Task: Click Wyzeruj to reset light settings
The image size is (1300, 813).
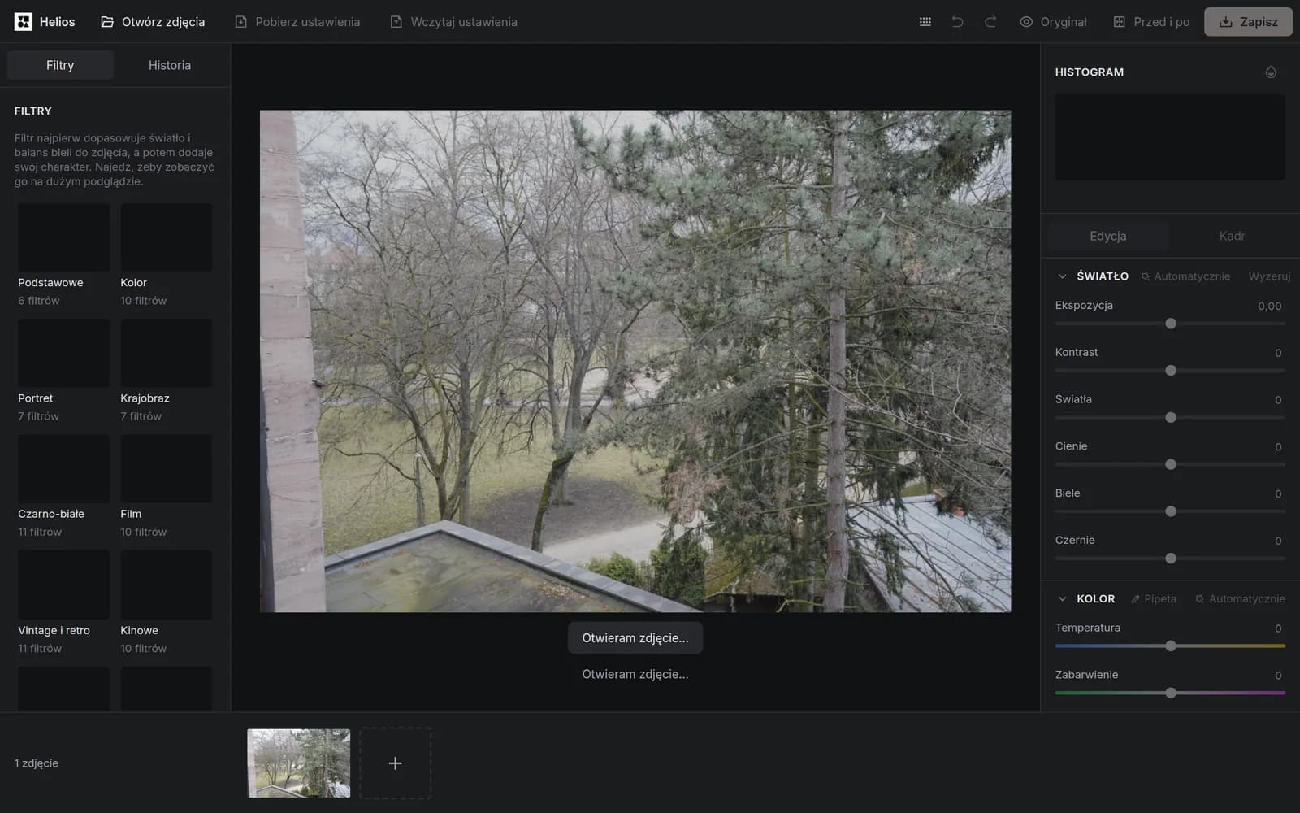Action: pos(1269,276)
